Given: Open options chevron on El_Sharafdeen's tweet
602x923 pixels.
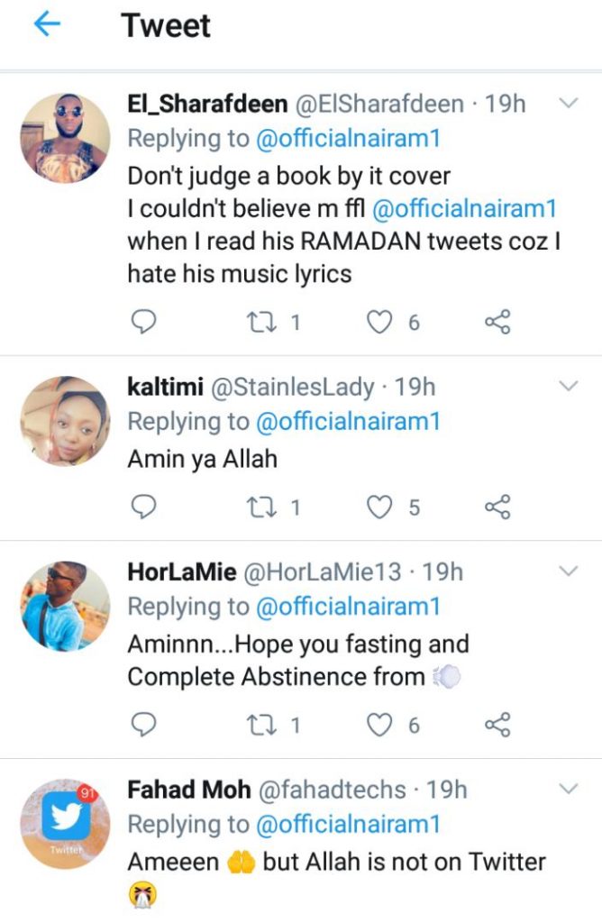Looking at the screenshot, I should pyautogui.click(x=568, y=104).
